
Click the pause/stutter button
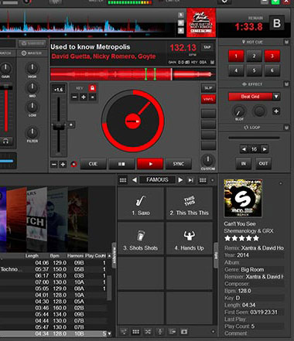click(x=121, y=164)
